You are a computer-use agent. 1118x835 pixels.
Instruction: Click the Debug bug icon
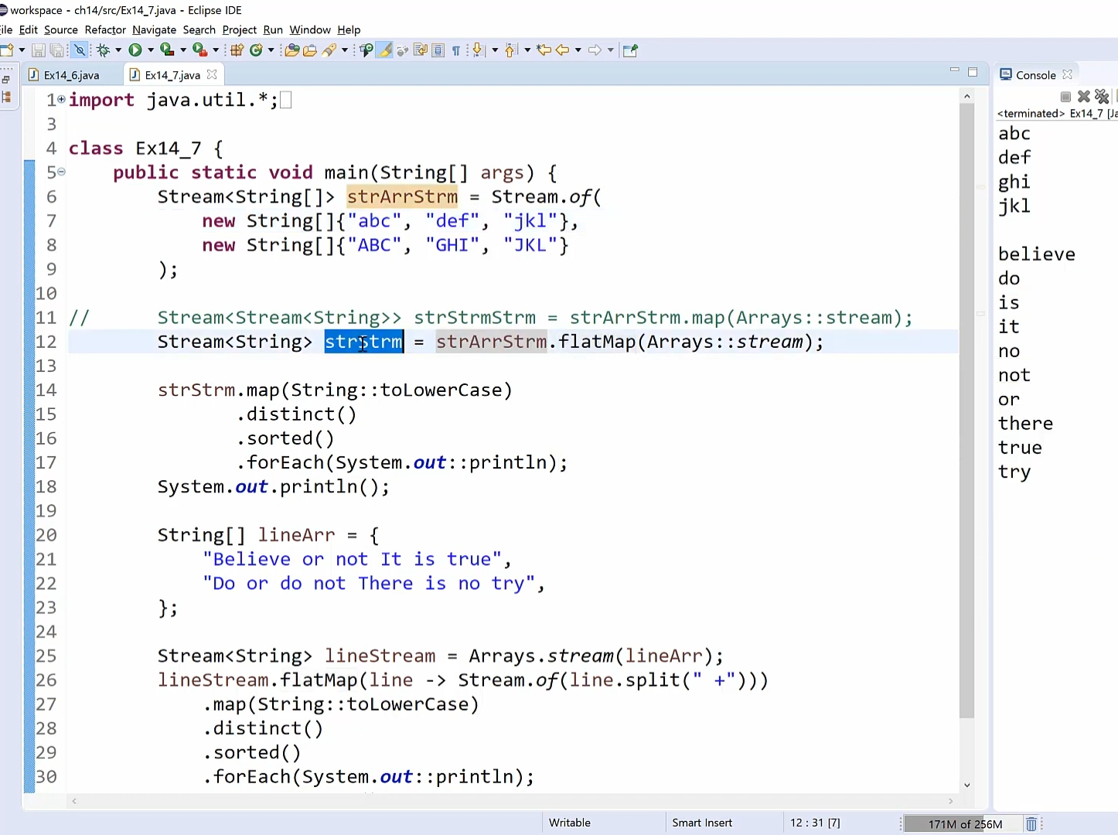103,50
